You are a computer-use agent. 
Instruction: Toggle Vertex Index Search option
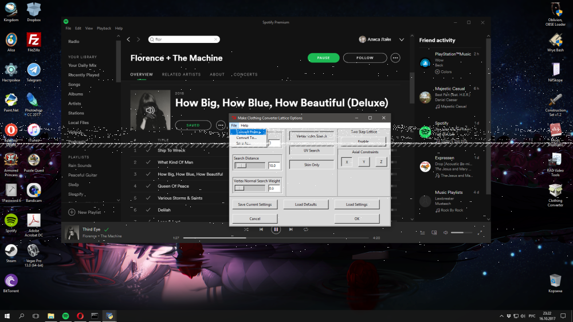click(312, 136)
